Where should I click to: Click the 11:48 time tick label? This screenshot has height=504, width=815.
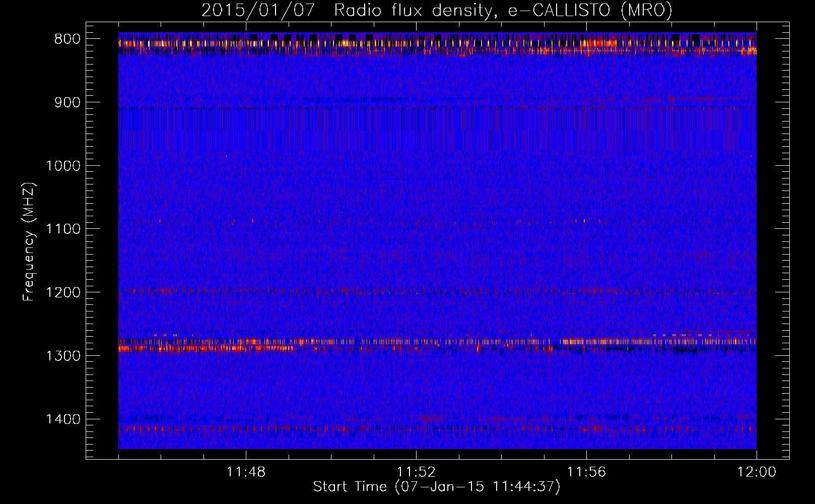click(x=246, y=472)
